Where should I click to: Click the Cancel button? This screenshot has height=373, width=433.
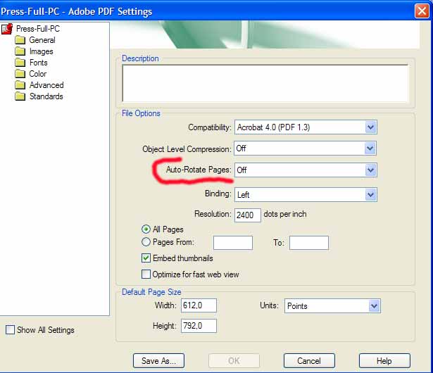309,360
